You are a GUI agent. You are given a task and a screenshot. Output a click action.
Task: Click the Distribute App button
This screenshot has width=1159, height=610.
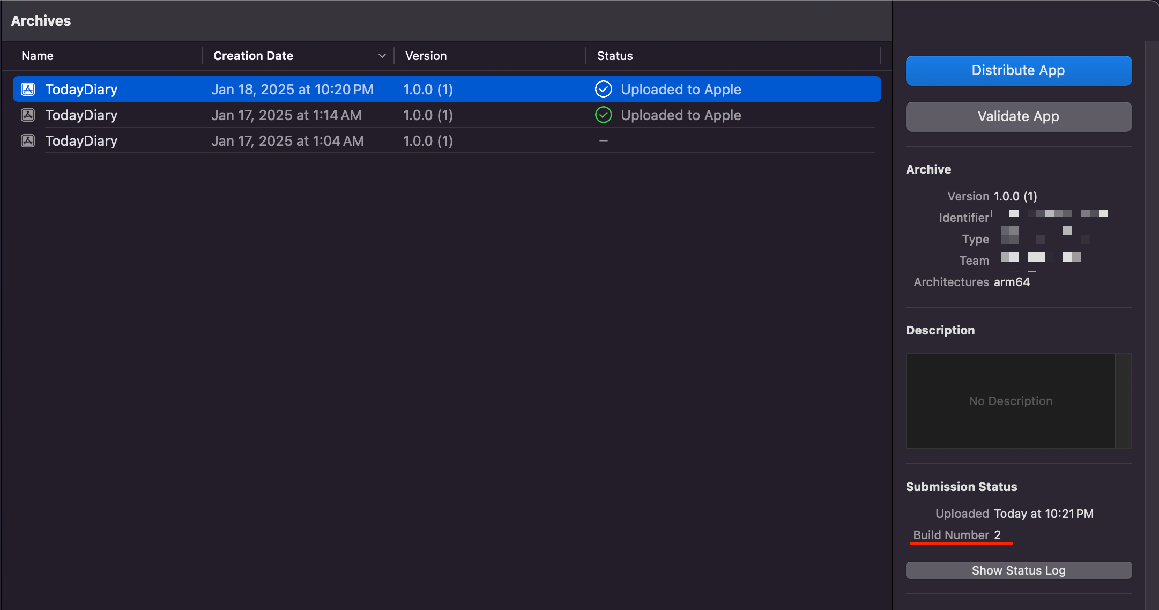click(x=1019, y=70)
